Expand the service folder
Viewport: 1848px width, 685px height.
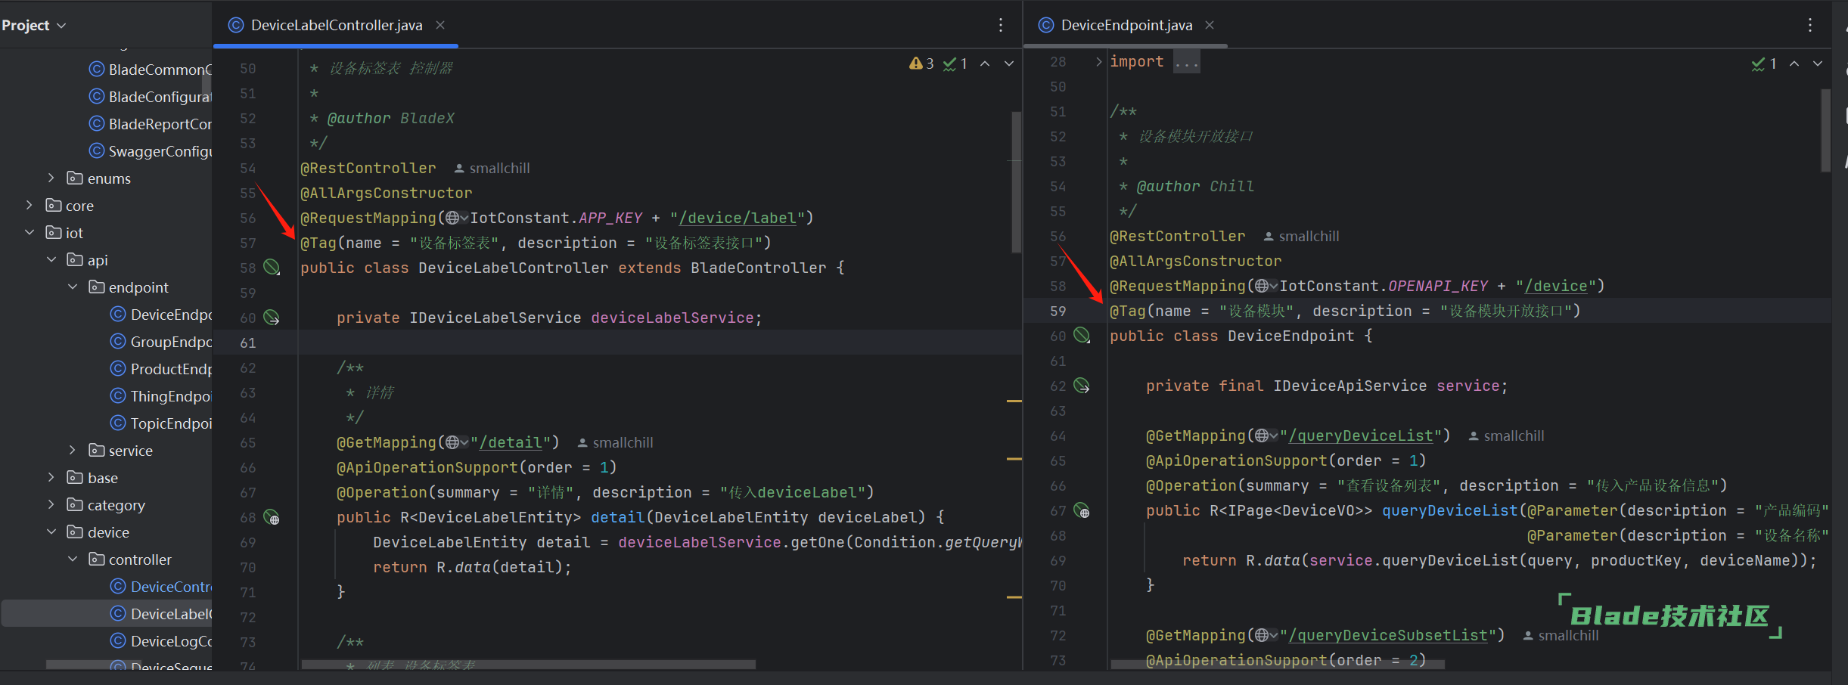click(73, 450)
